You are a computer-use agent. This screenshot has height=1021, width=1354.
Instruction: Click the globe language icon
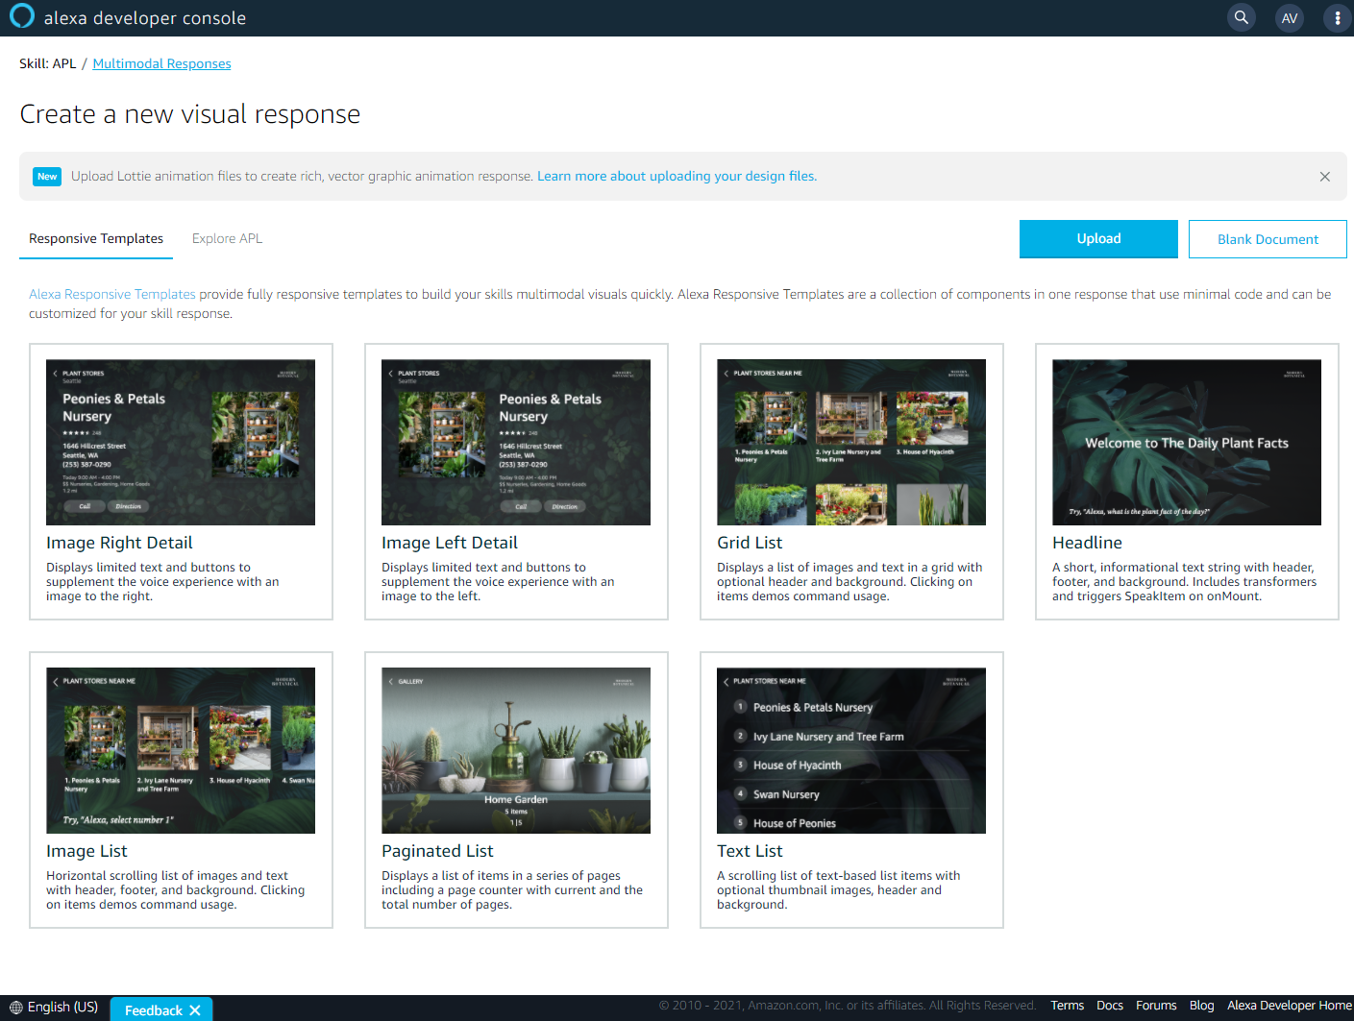pos(15,1008)
